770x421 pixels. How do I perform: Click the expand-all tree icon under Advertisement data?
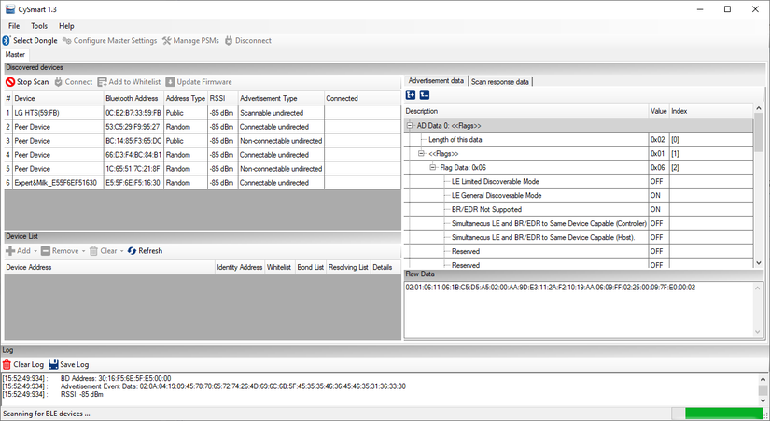tap(411, 94)
